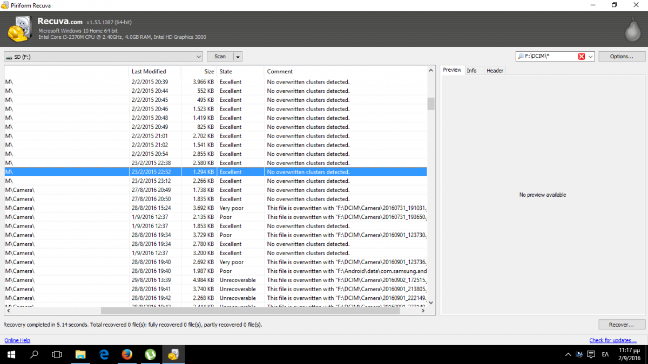Open the Windows Start menu

[x=11, y=354]
